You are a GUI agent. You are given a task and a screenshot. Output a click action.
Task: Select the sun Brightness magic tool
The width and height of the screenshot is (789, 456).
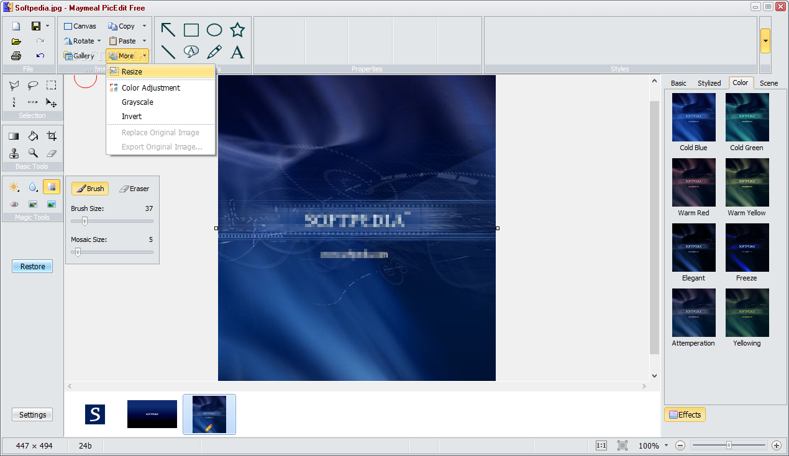click(14, 187)
